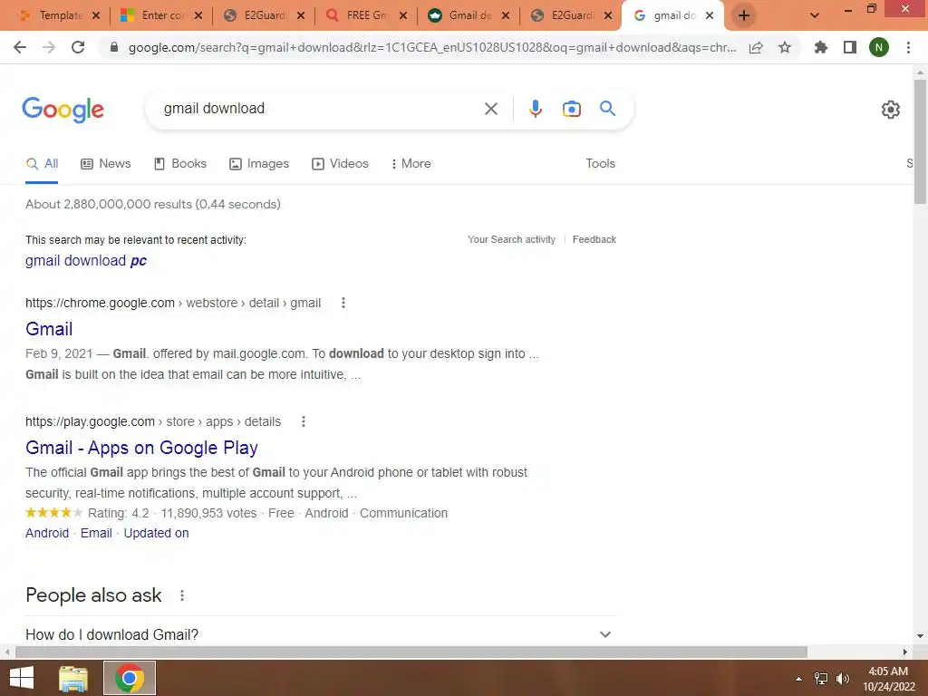Open search Tools
928x696 pixels.
(600, 163)
